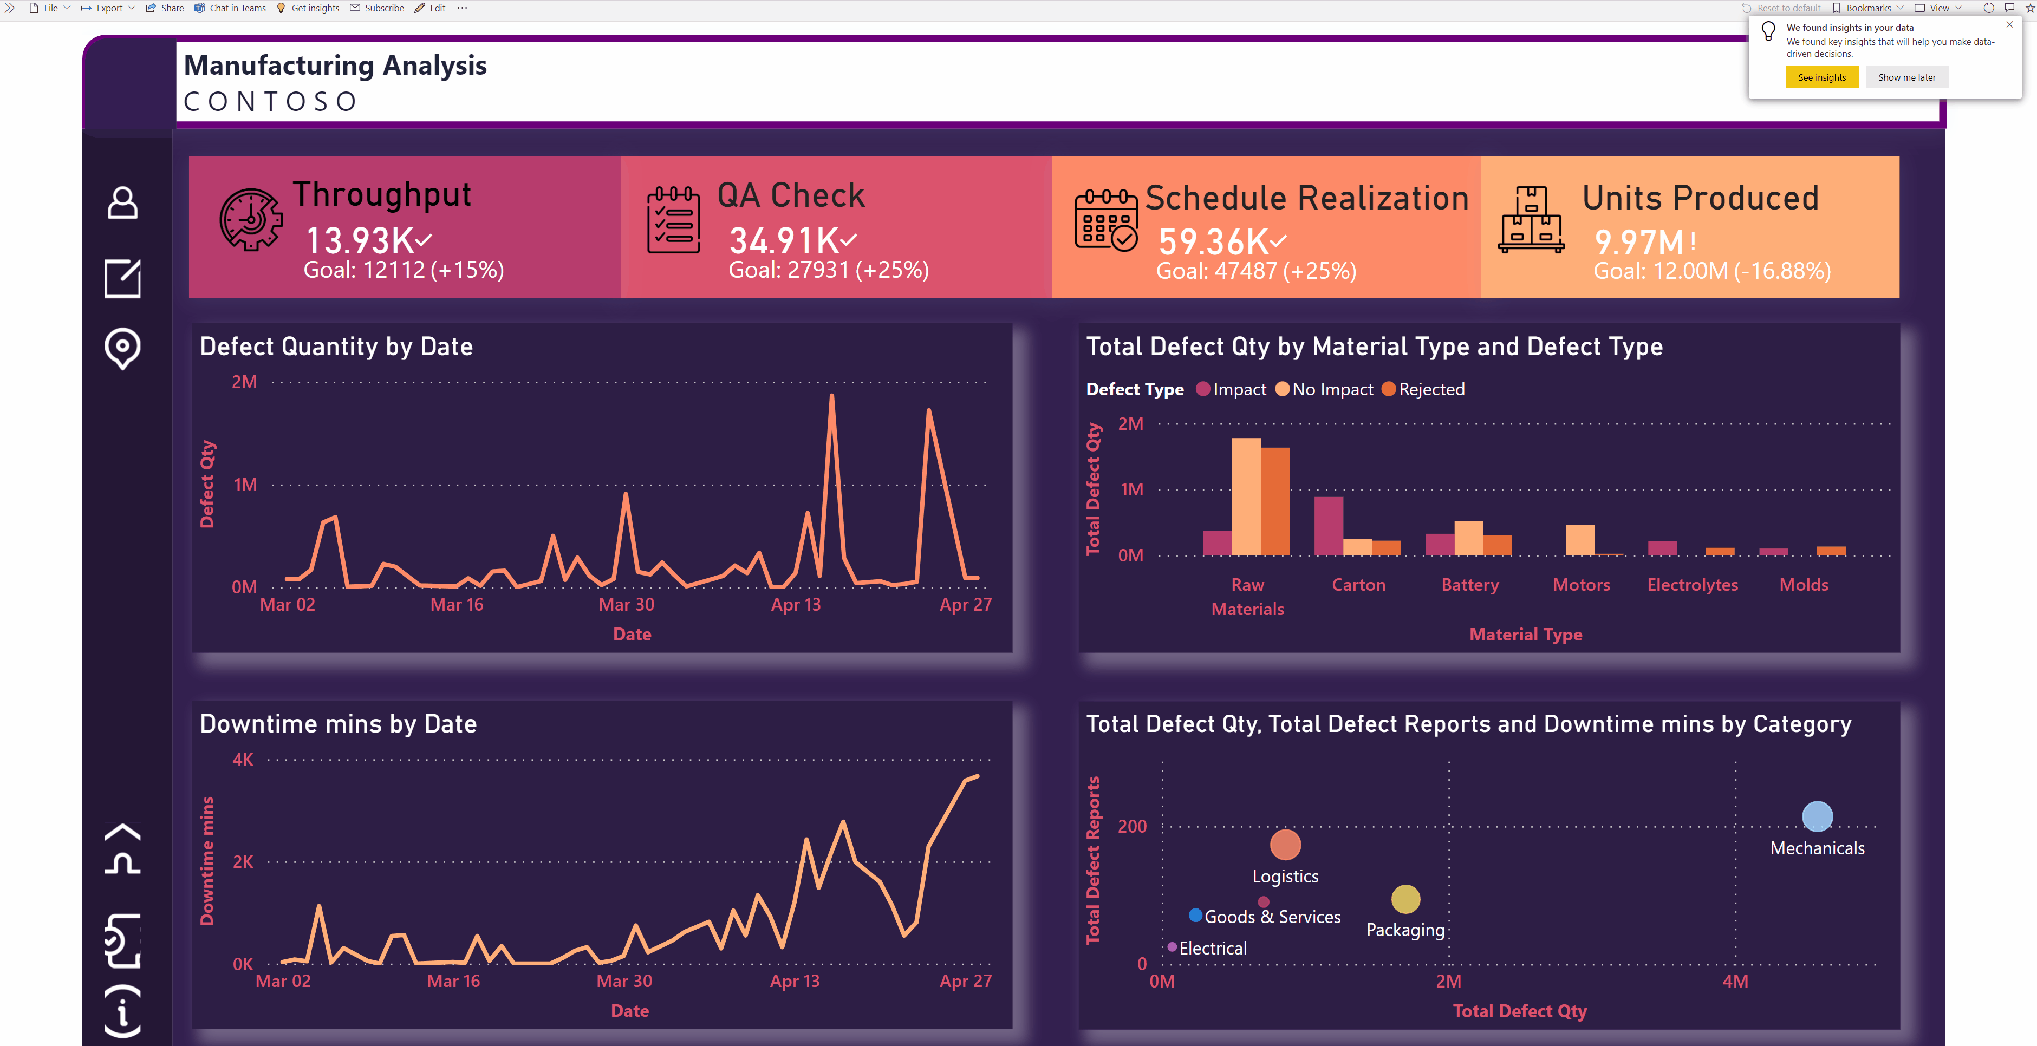Image resolution: width=2037 pixels, height=1046 pixels.
Task: Dismiss the insights notification popup
Action: (x=2008, y=24)
